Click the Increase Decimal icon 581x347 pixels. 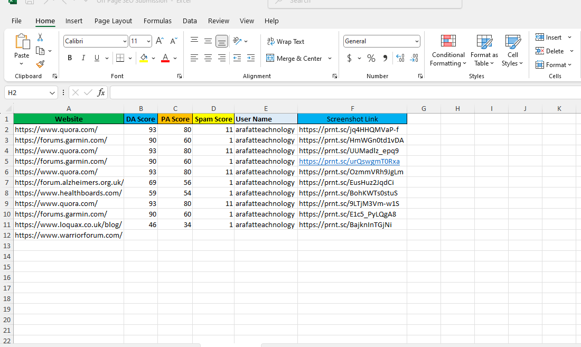[400, 58]
